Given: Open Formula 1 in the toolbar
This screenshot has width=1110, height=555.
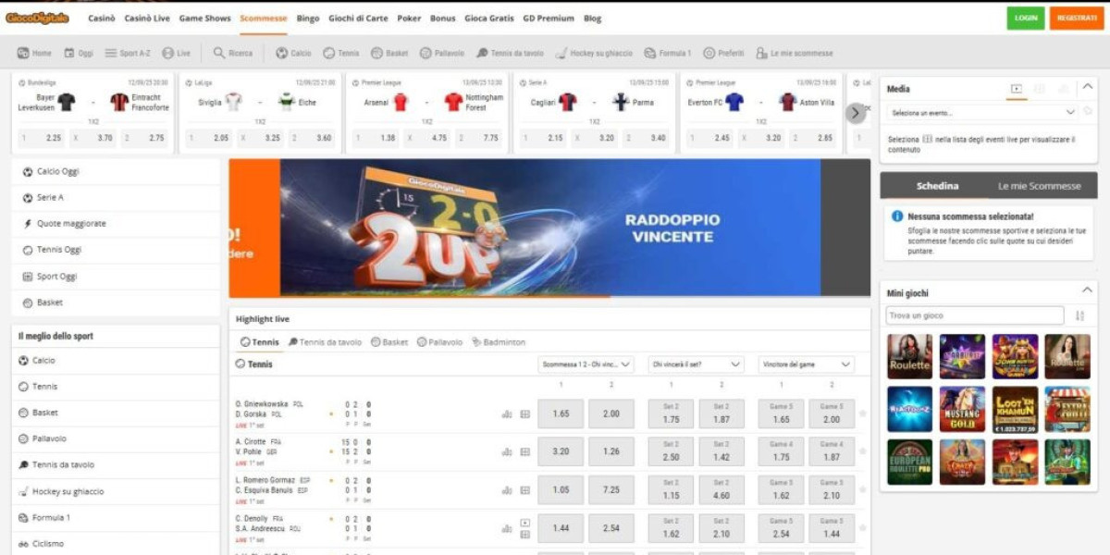Looking at the screenshot, I should pyautogui.click(x=668, y=53).
